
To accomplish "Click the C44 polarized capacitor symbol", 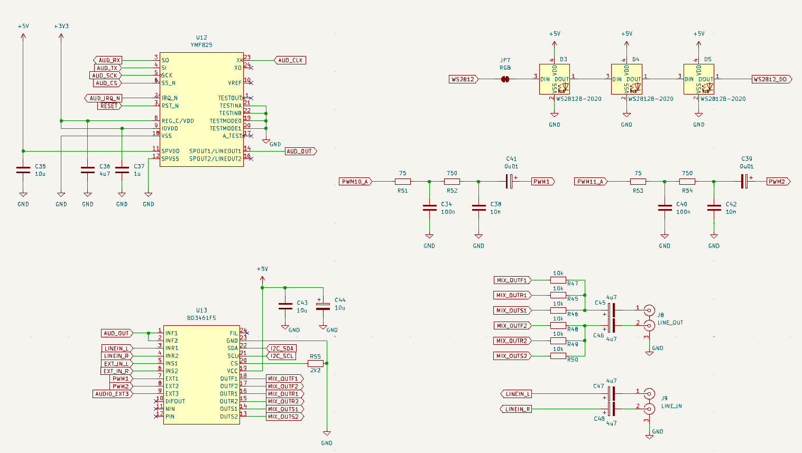I will 323,307.
